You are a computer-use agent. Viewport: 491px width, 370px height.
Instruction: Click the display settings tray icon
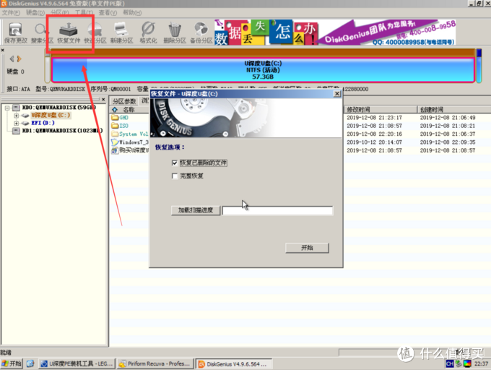point(467,363)
